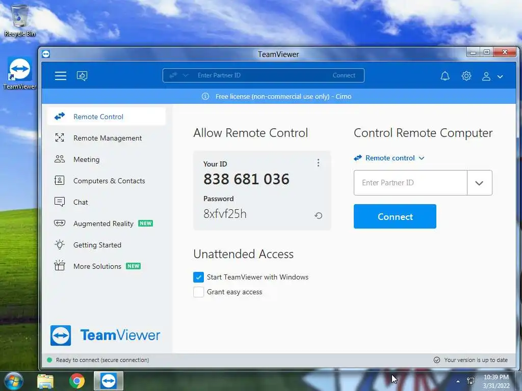
Task: Click the feedback thumbs-up icon
Action: click(82, 76)
